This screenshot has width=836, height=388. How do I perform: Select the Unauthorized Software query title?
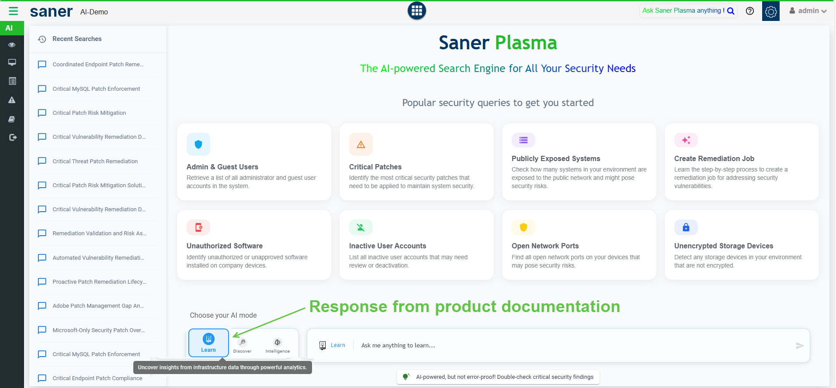(225, 246)
